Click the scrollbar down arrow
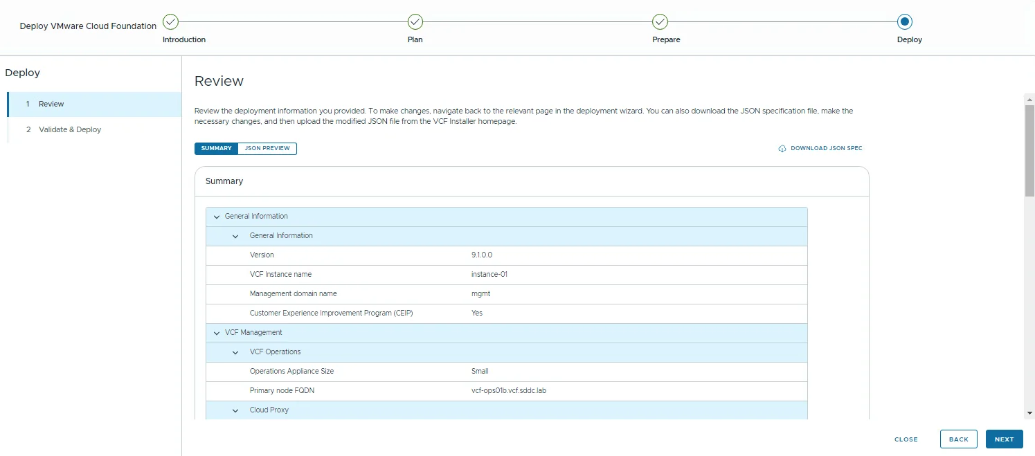This screenshot has width=1035, height=456. pyautogui.click(x=1029, y=413)
